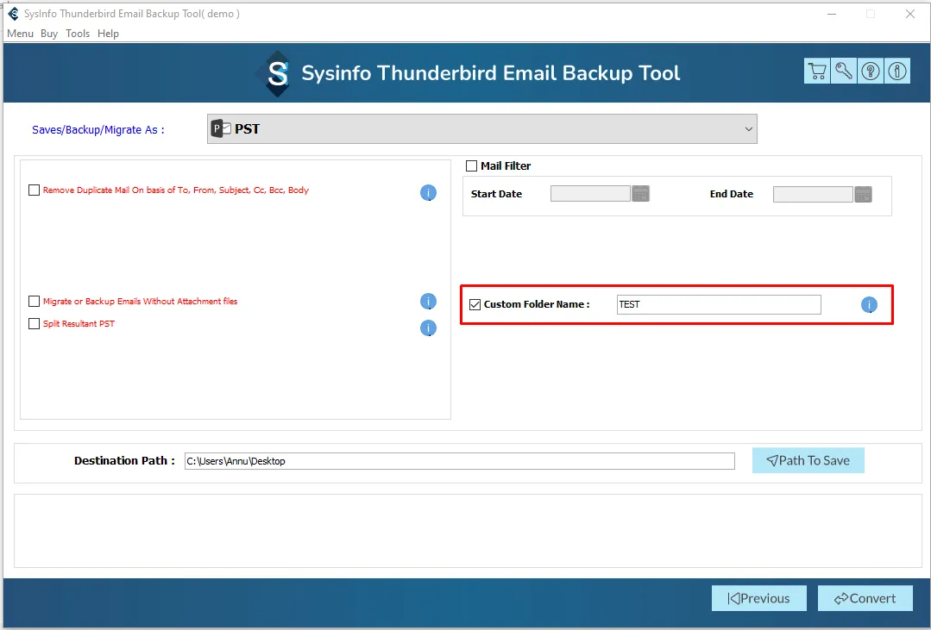Open the Tools menu

point(78,34)
